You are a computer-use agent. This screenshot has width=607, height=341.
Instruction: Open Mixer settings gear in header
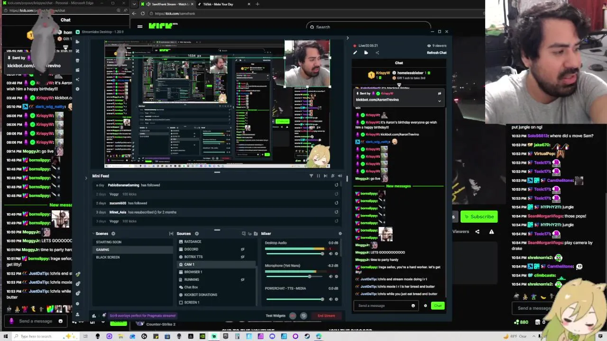coord(340,233)
